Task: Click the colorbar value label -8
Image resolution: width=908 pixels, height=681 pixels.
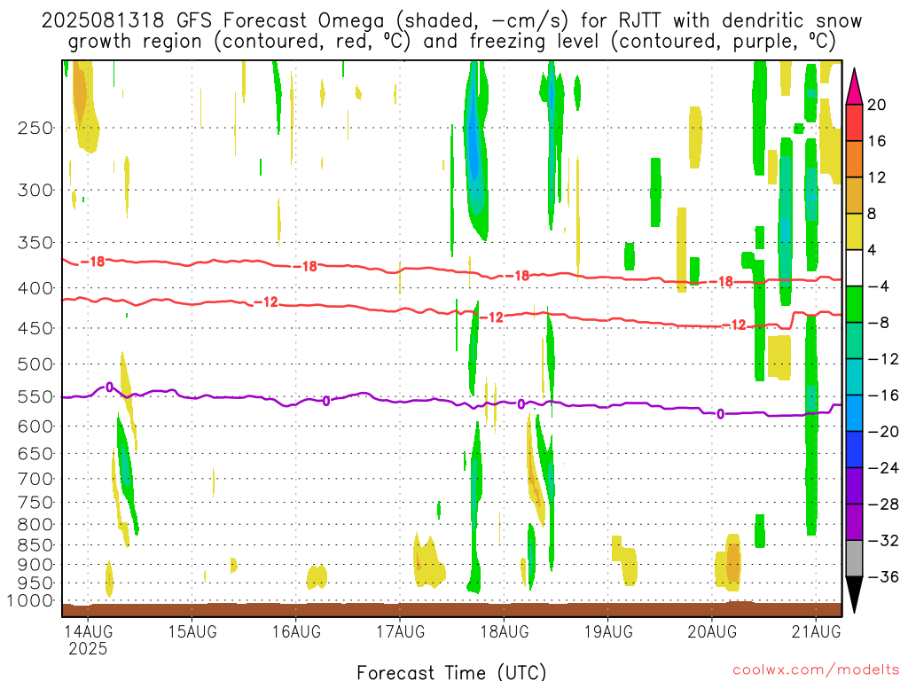Action: pos(879,323)
